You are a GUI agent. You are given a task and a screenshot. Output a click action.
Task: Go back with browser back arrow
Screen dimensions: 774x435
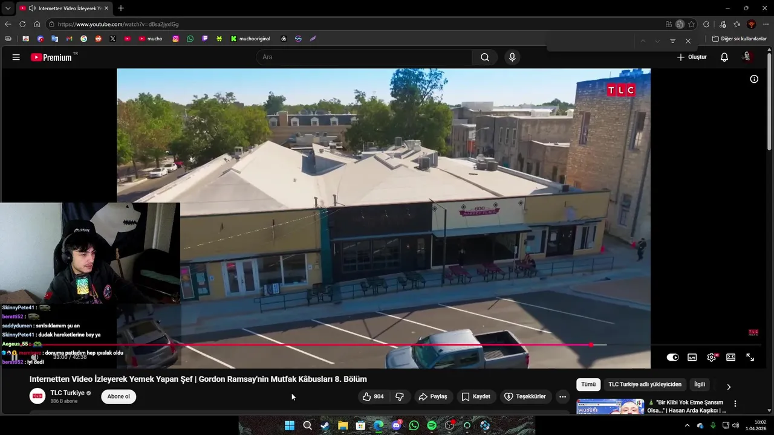point(8,24)
